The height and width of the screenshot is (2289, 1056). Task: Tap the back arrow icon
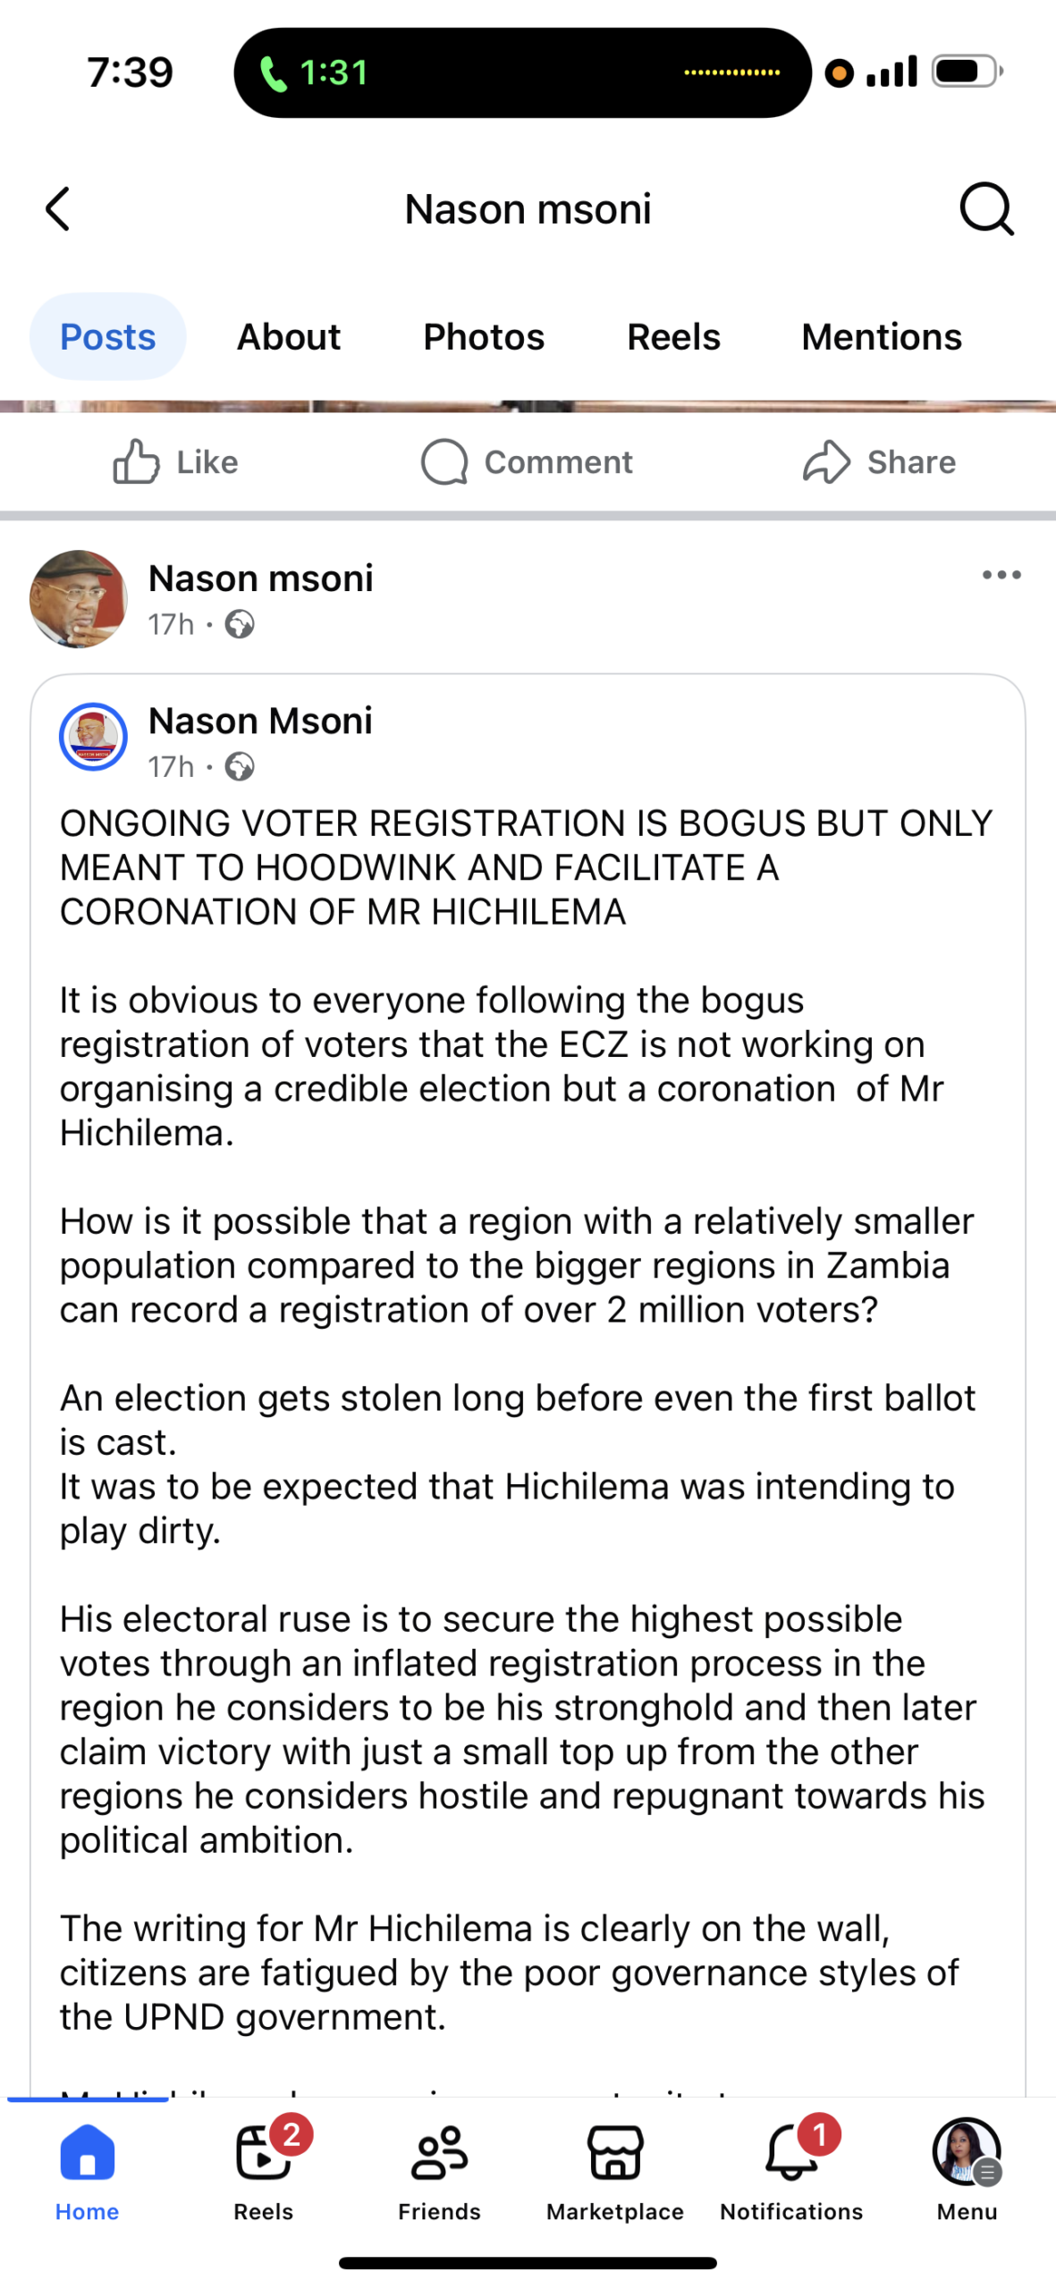click(58, 209)
